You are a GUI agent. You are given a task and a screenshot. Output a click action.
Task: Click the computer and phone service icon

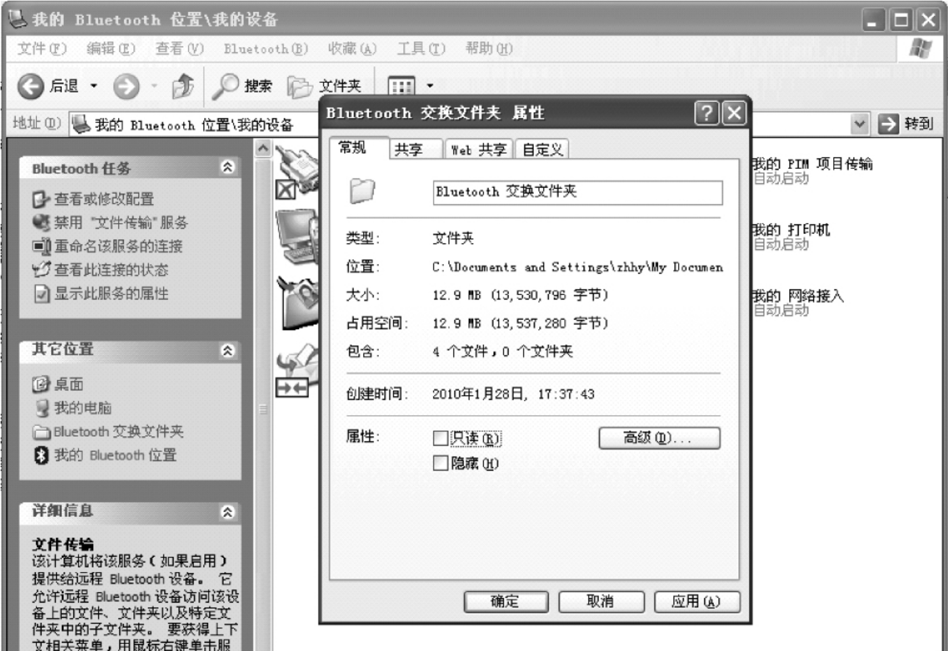297,237
